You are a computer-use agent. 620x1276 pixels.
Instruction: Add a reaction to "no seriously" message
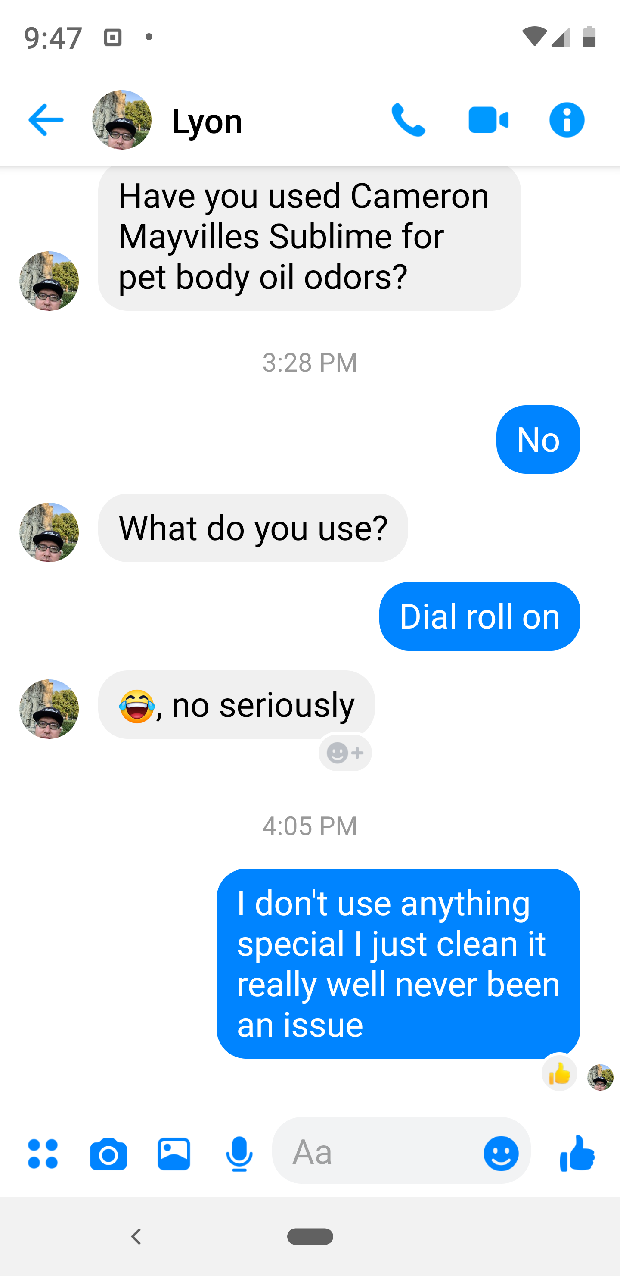(345, 753)
